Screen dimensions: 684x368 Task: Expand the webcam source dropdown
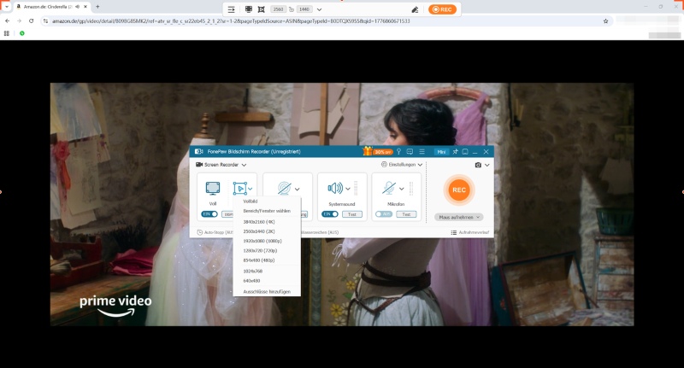coord(297,189)
